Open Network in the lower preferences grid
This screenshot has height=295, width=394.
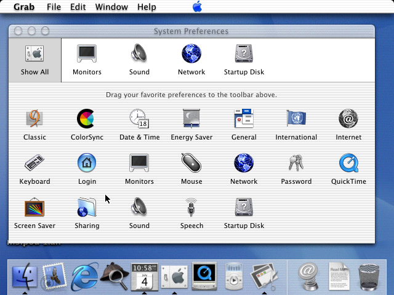244,169
